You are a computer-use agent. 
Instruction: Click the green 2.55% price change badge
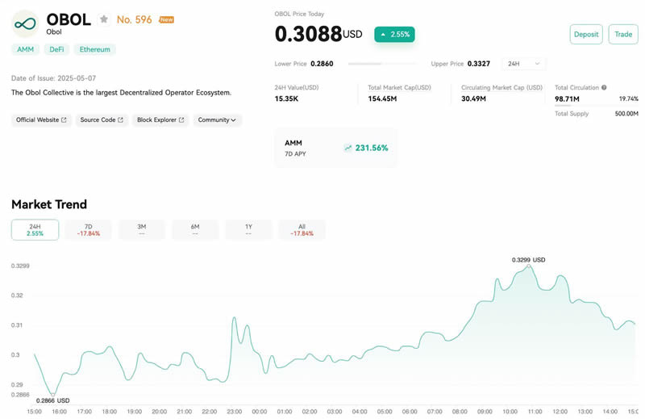(394, 34)
